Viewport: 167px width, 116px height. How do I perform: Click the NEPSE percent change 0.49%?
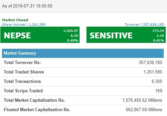pyautogui.click(x=73, y=40)
